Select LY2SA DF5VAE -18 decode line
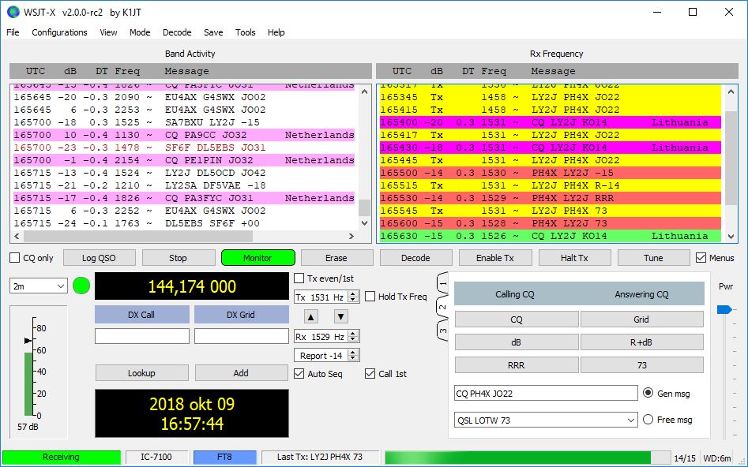 tap(184, 185)
